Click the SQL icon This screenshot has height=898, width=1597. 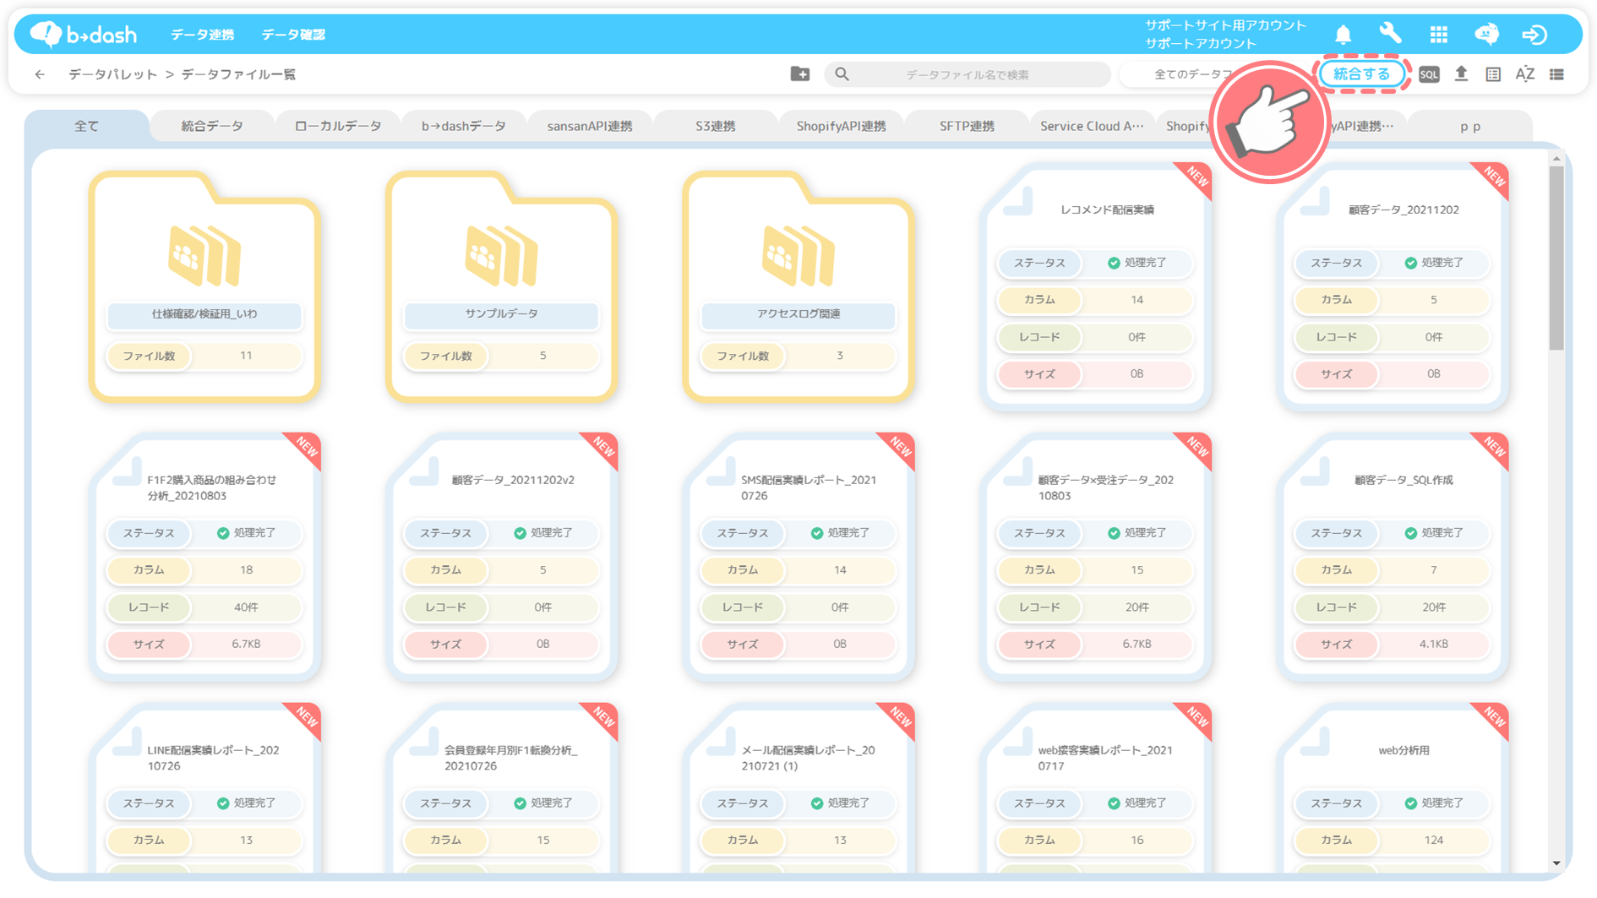1429,74
